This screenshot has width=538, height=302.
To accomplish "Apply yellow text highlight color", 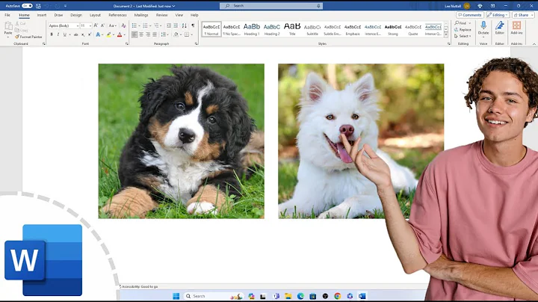I will [x=109, y=34].
